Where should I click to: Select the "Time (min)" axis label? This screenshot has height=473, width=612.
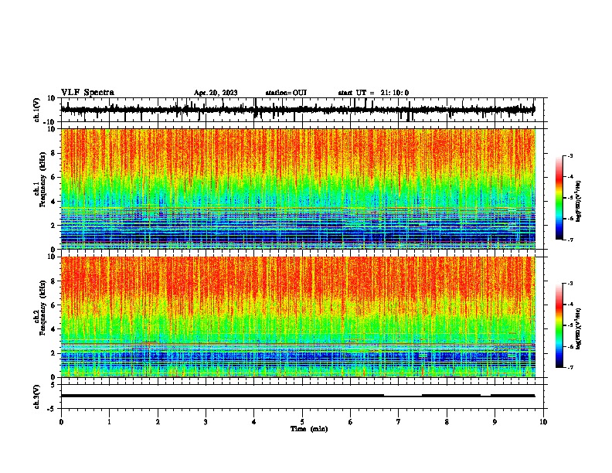pyautogui.click(x=309, y=429)
